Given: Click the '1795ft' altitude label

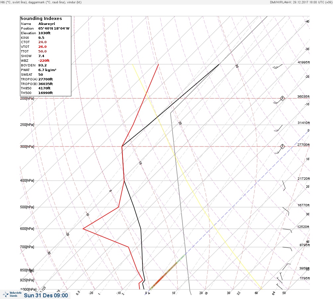Looking at the screenshot, I should tap(305, 278).
